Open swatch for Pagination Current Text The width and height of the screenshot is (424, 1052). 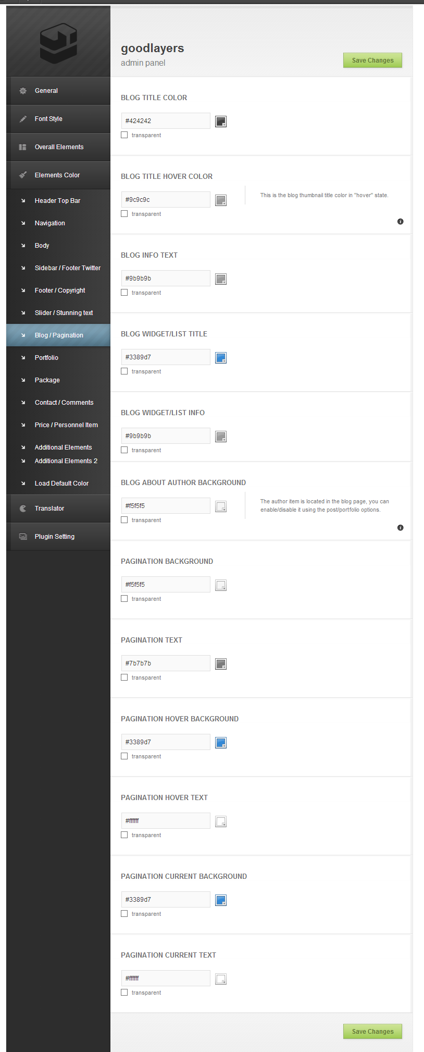click(221, 979)
